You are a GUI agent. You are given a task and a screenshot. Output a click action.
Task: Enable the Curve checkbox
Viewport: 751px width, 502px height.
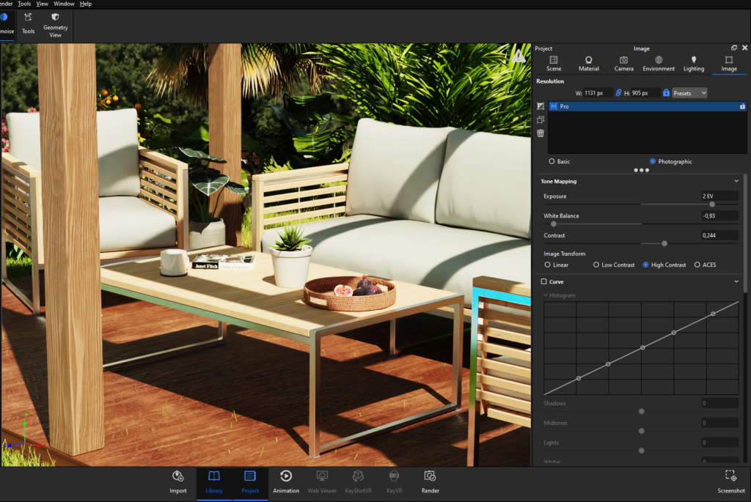click(544, 282)
